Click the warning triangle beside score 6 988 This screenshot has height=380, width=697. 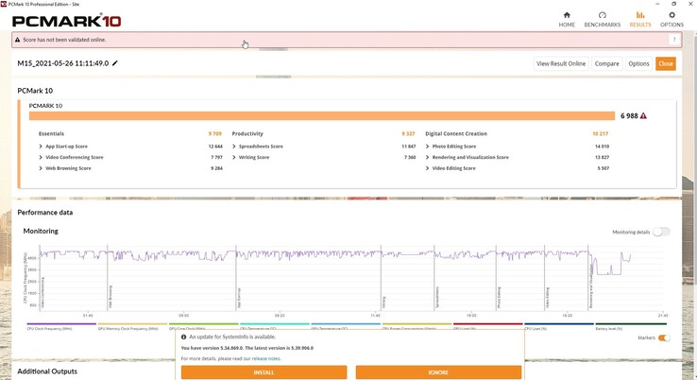point(643,115)
